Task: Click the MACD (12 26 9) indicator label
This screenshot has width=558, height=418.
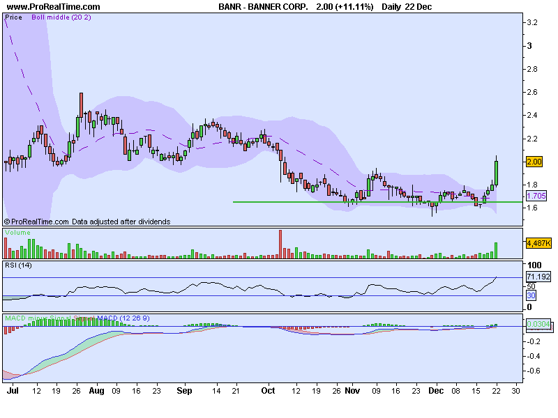Action: pyautogui.click(x=123, y=318)
